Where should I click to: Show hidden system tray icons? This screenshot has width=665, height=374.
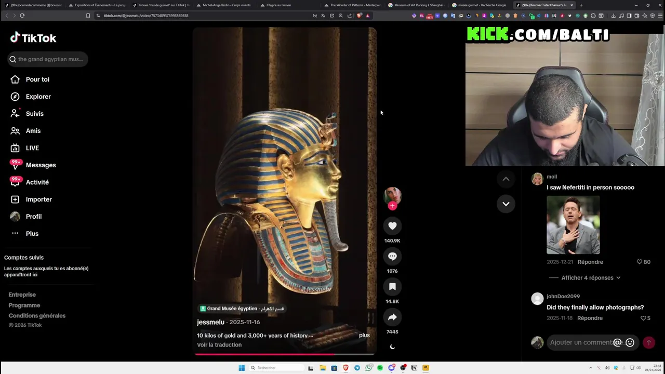pos(590,368)
